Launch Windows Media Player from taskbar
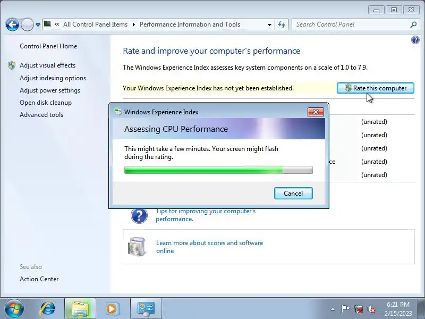Viewport: 425px width, 319px height. (x=112, y=309)
